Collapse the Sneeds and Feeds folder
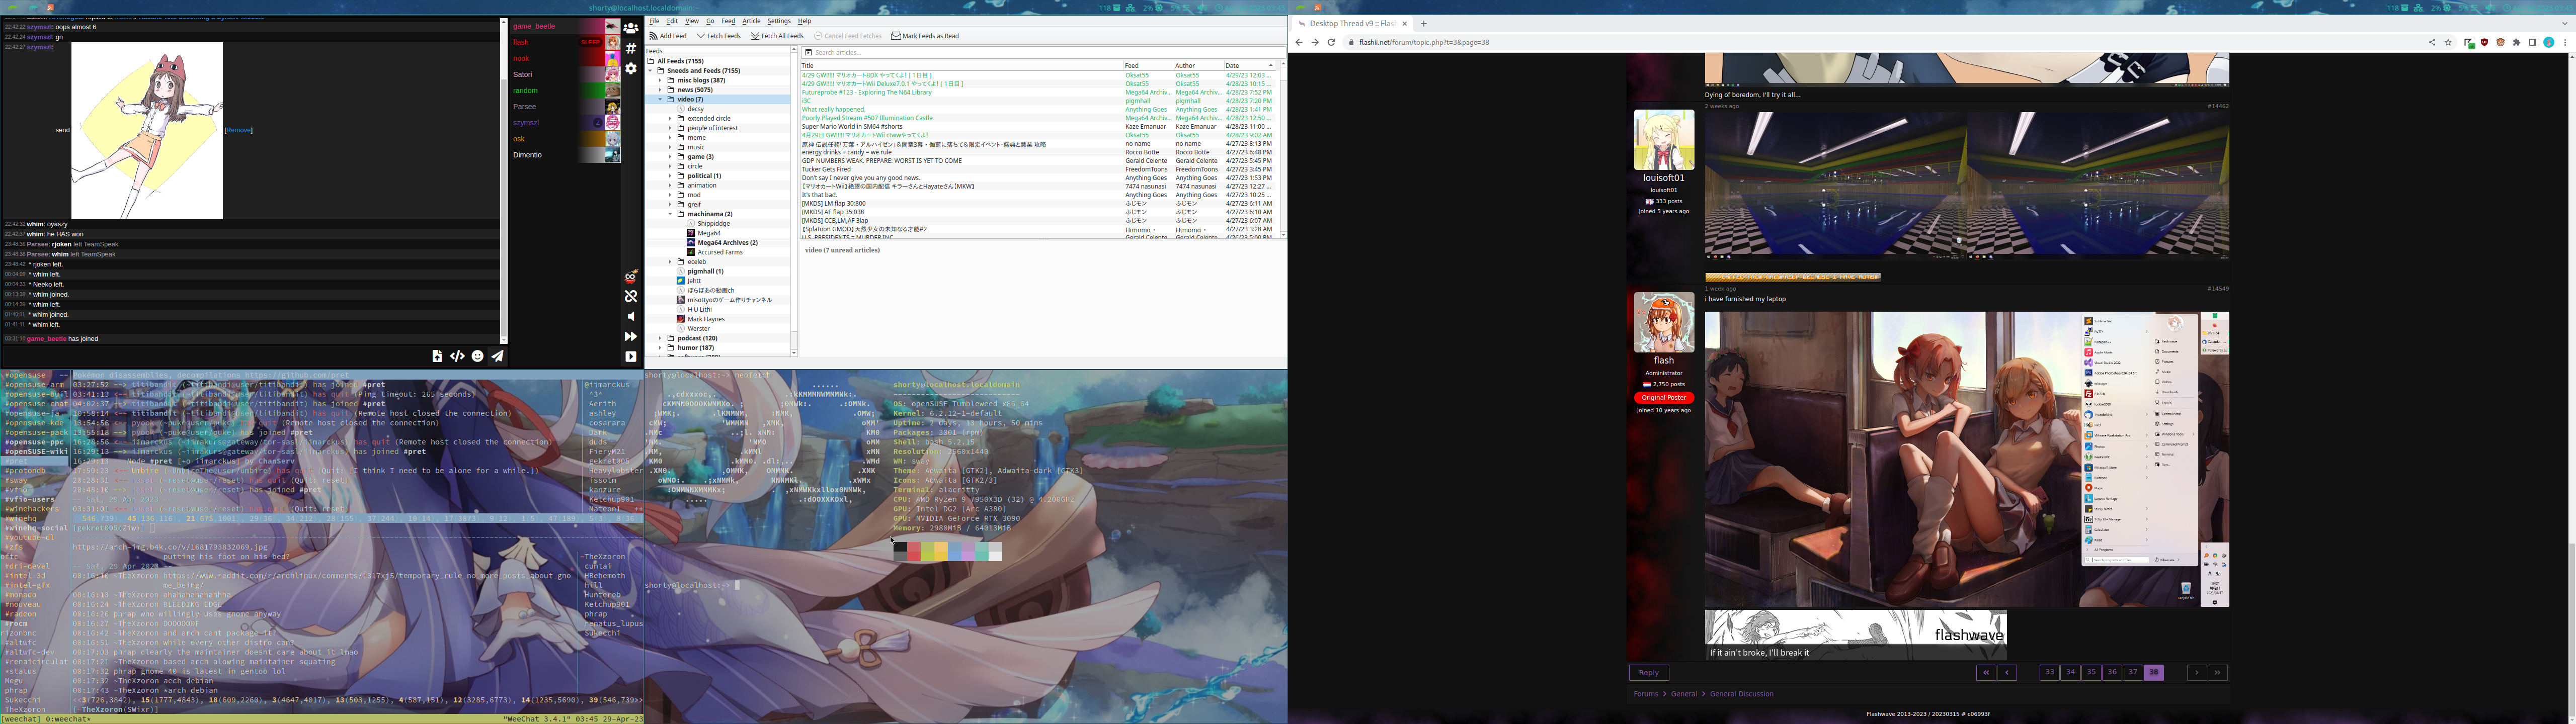 coord(650,71)
